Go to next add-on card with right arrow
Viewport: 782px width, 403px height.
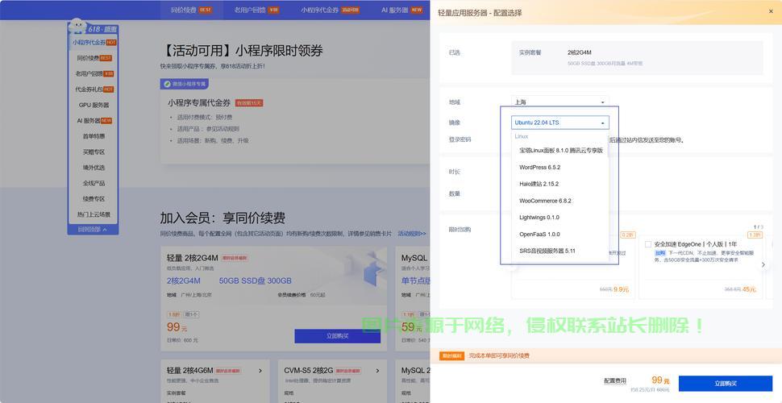[x=763, y=265]
